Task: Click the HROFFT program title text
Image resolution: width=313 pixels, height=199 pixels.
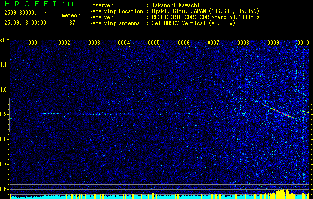Action: pyautogui.click(x=31, y=4)
